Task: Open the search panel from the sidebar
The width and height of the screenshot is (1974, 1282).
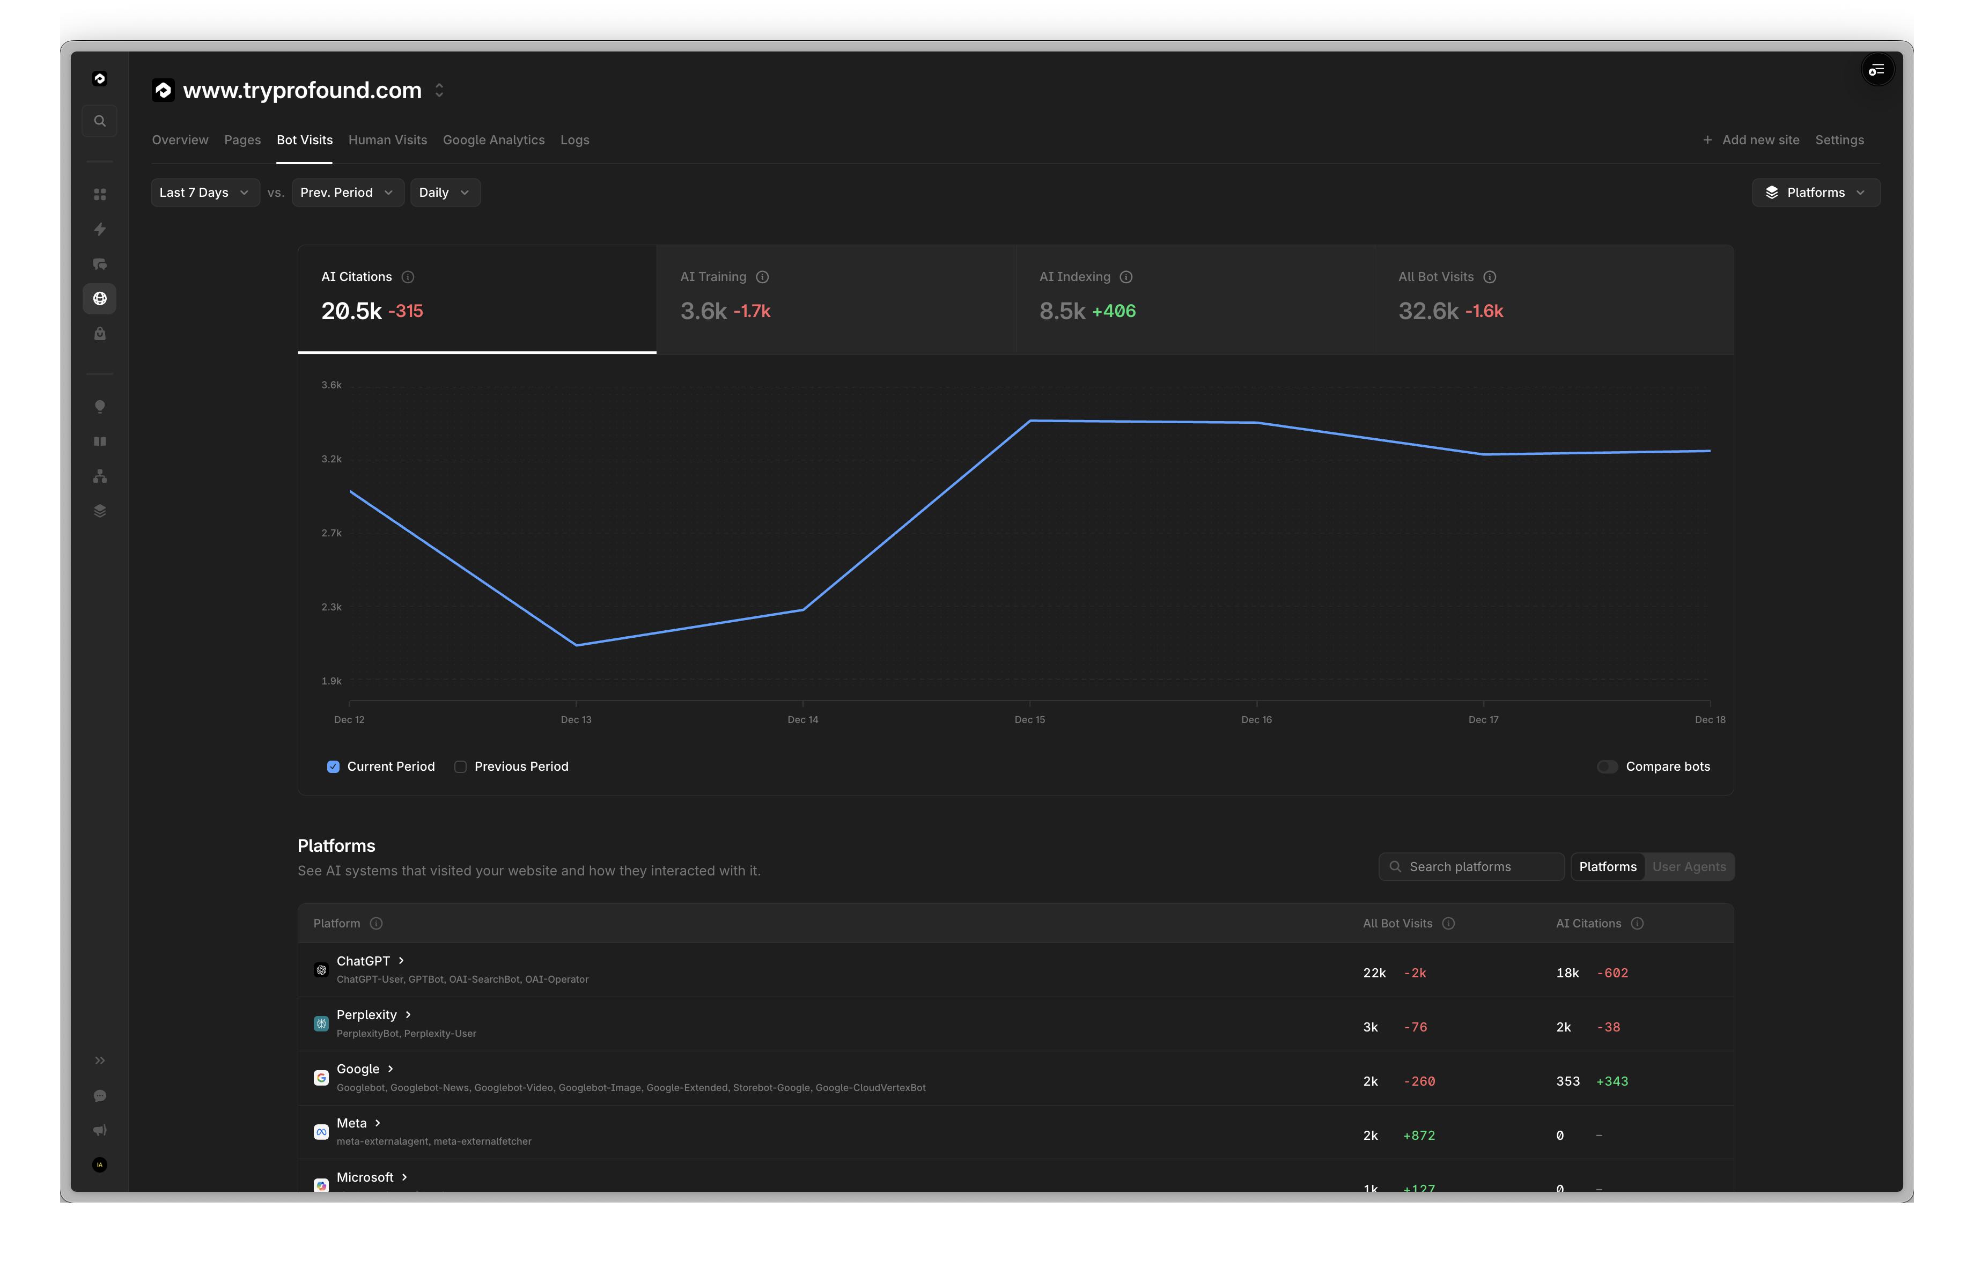Action: click(100, 120)
